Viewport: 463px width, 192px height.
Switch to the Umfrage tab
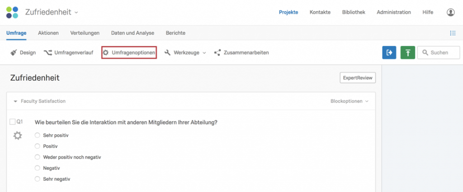point(16,33)
